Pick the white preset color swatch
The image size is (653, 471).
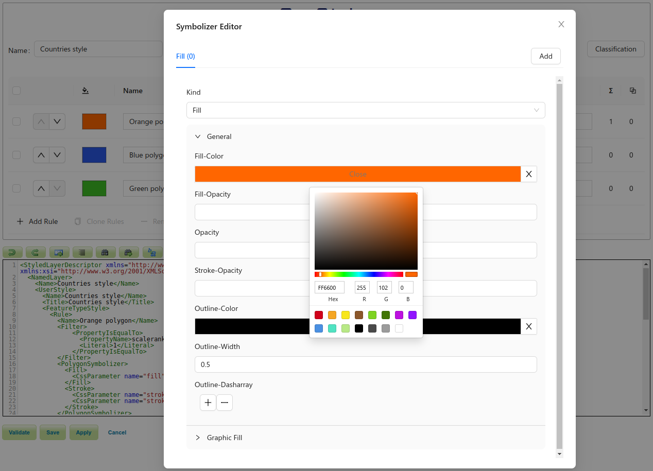click(x=399, y=328)
